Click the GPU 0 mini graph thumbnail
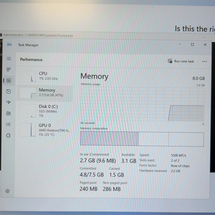 coord(27,130)
